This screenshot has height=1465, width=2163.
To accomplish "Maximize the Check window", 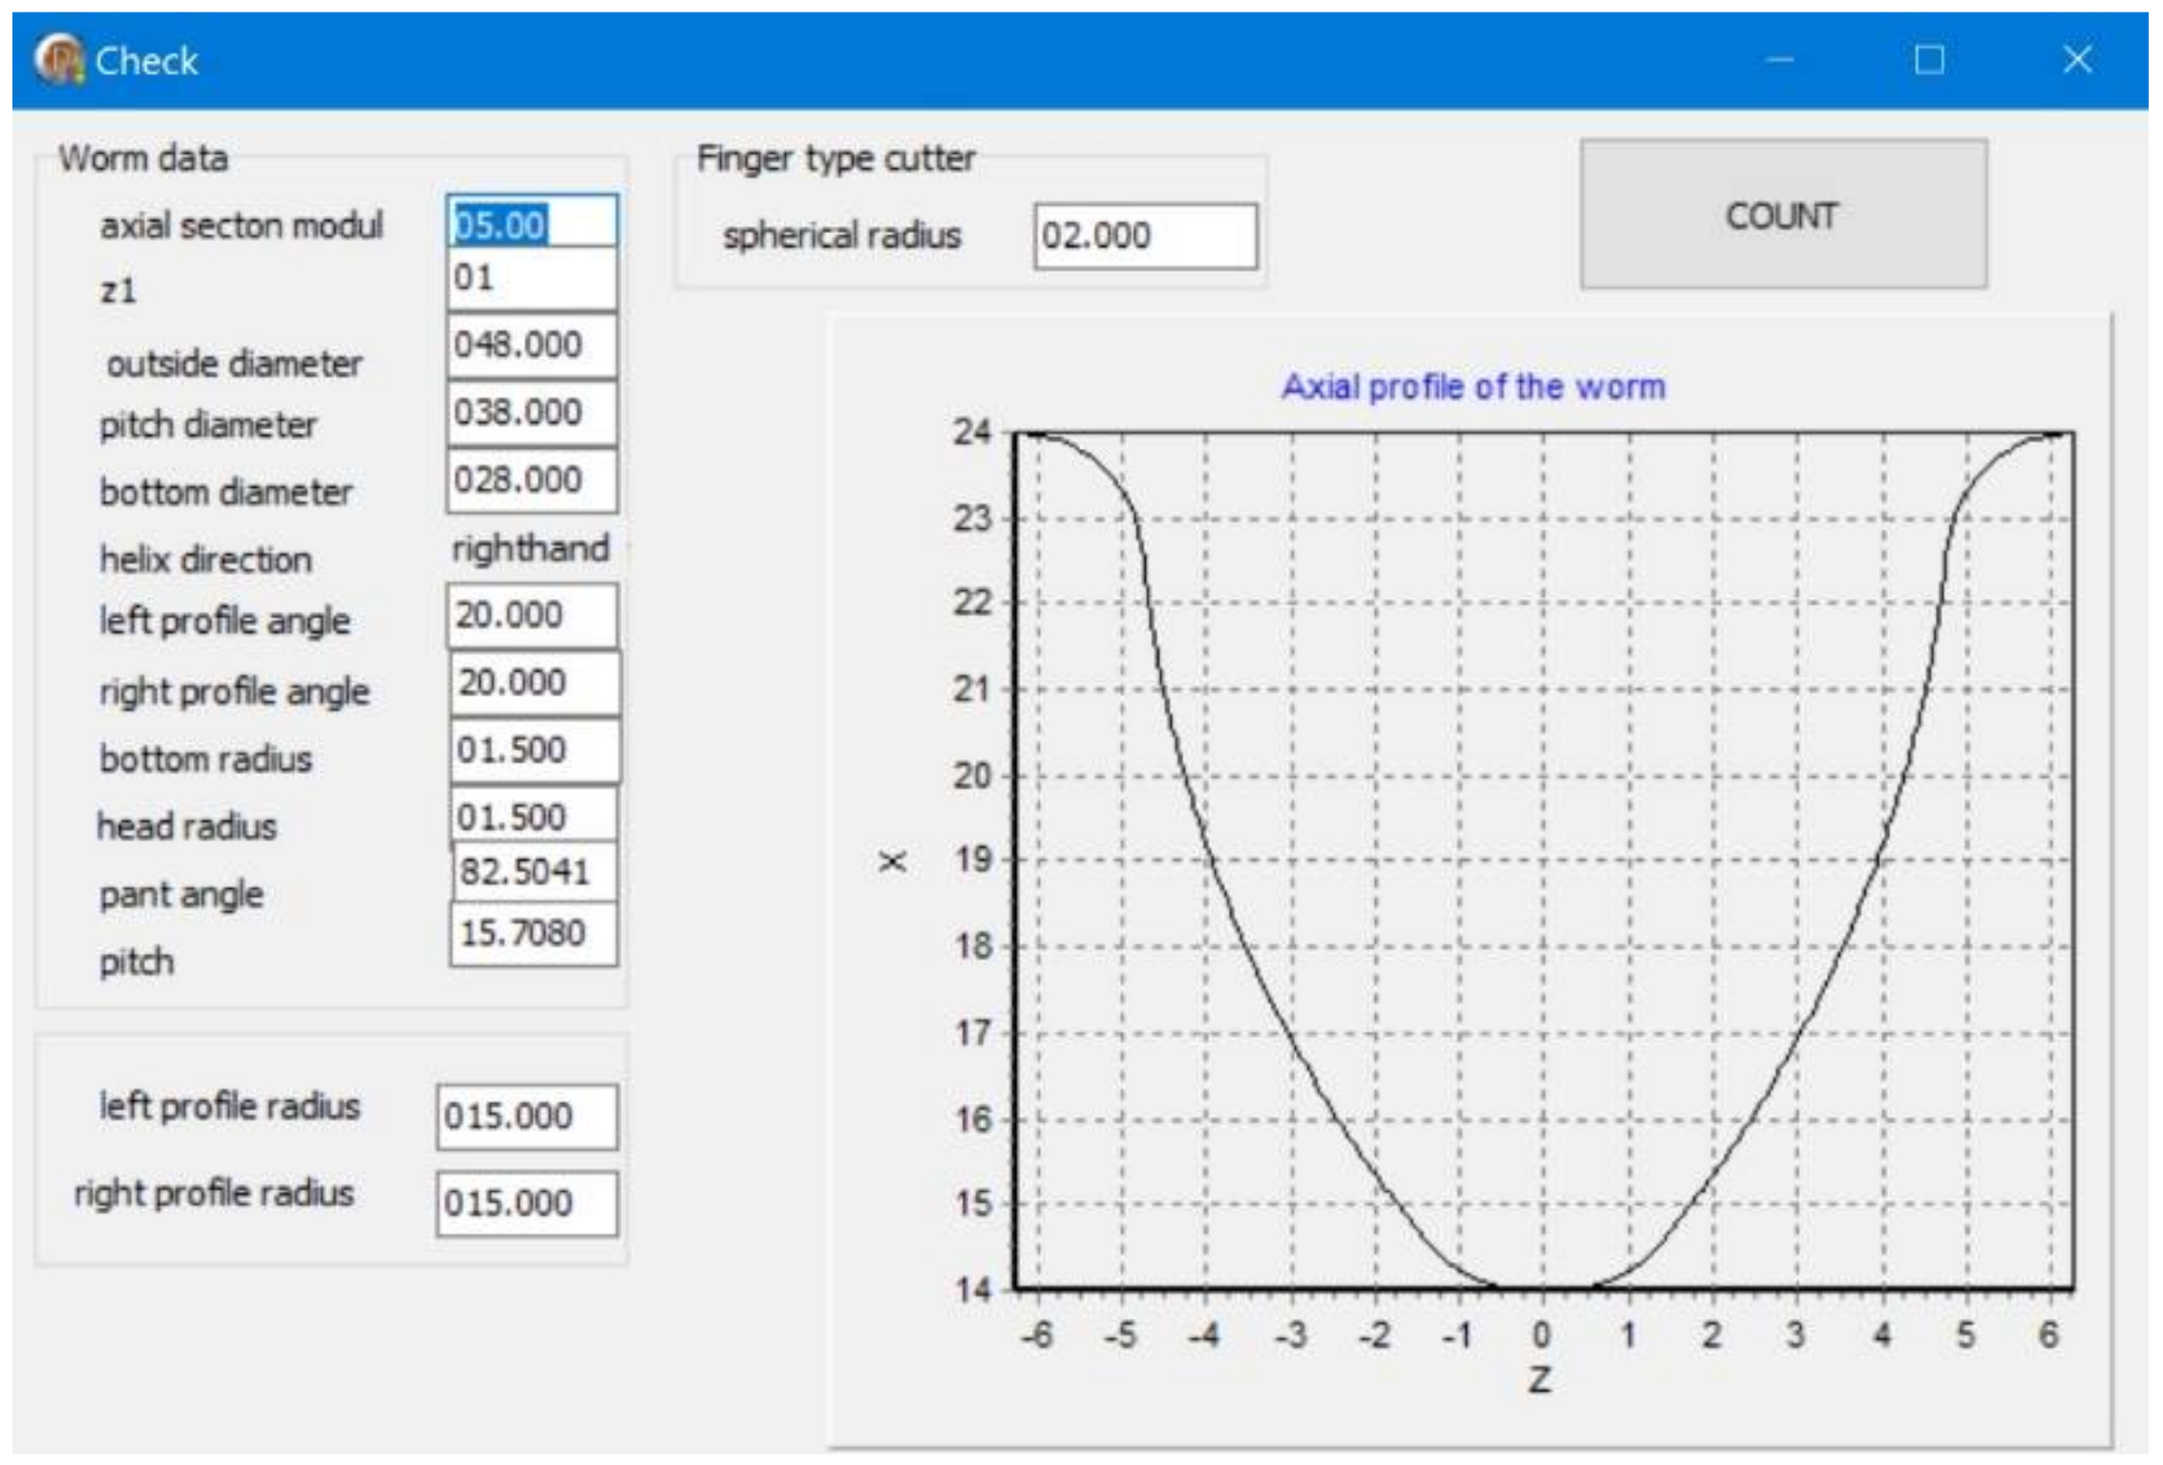I will point(1929,60).
